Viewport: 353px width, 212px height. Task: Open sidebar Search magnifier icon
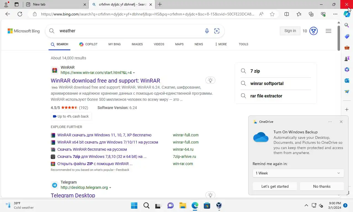coord(347,25)
